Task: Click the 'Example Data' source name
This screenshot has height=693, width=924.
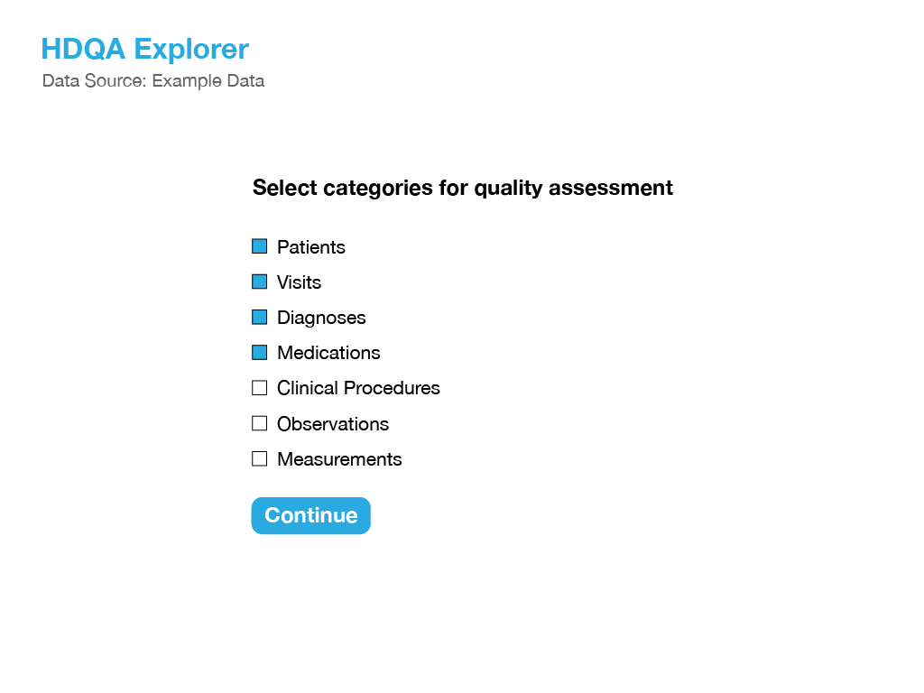Action: [208, 80]
